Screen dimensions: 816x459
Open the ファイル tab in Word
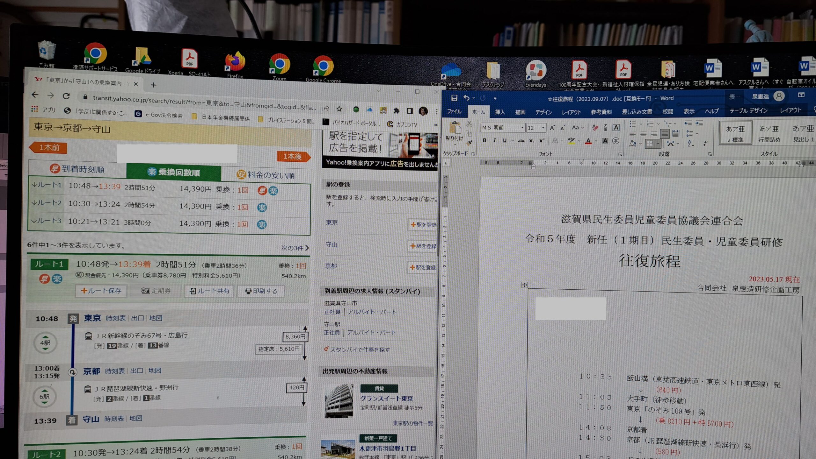[x=454, y=111]
